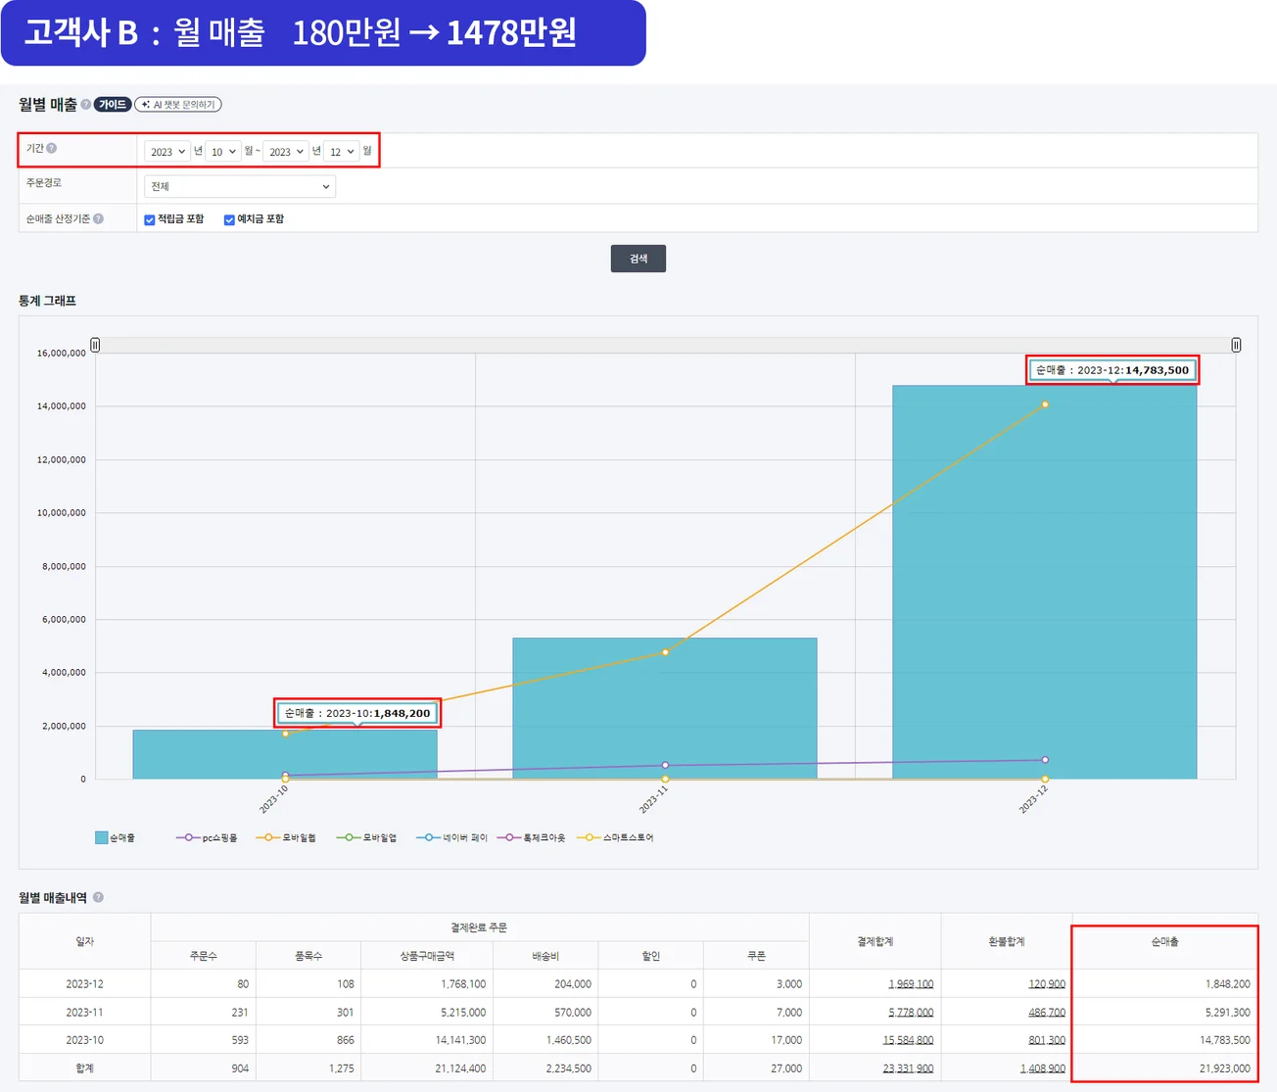Image resolution: width=1277 pixels, height=1092 pixels.
Task: Open end year 2023 dropdown
Action: pyautogui.click(x=285, y=152)
